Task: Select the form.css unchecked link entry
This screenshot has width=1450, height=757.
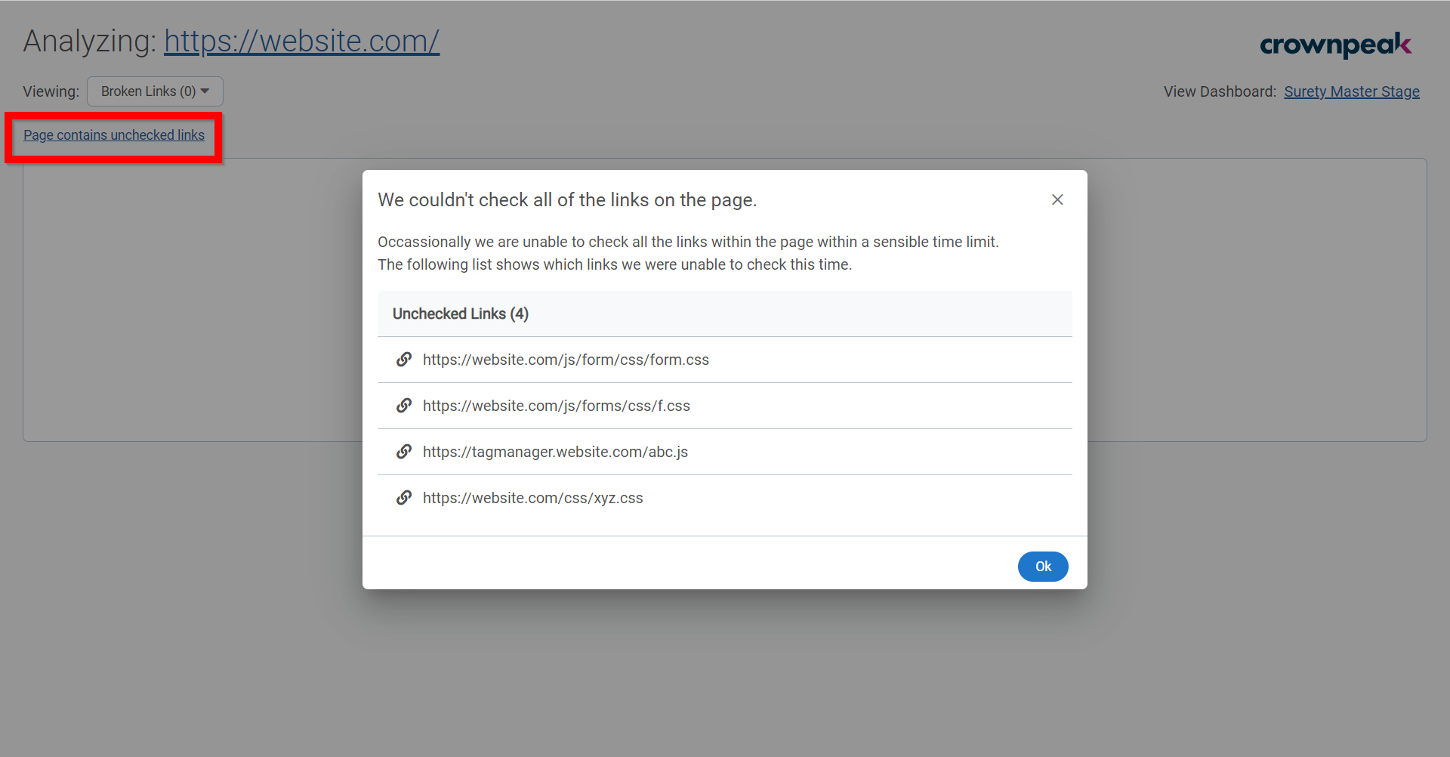Action: click(566, 359)
